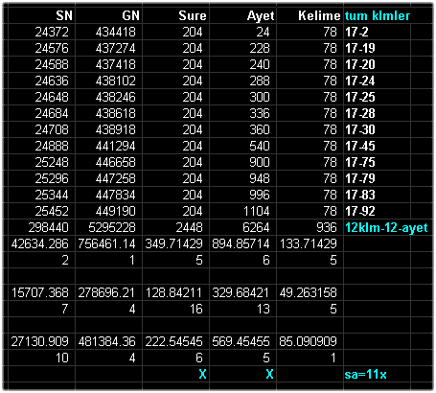Click the cyan '12klm-12-ayet' cell
The height and width of the screenshot is (393, 436).
click(x=386, y=227)
